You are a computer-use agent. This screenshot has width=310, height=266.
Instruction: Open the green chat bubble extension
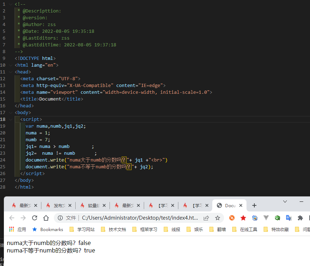click(x=278, y=218)
